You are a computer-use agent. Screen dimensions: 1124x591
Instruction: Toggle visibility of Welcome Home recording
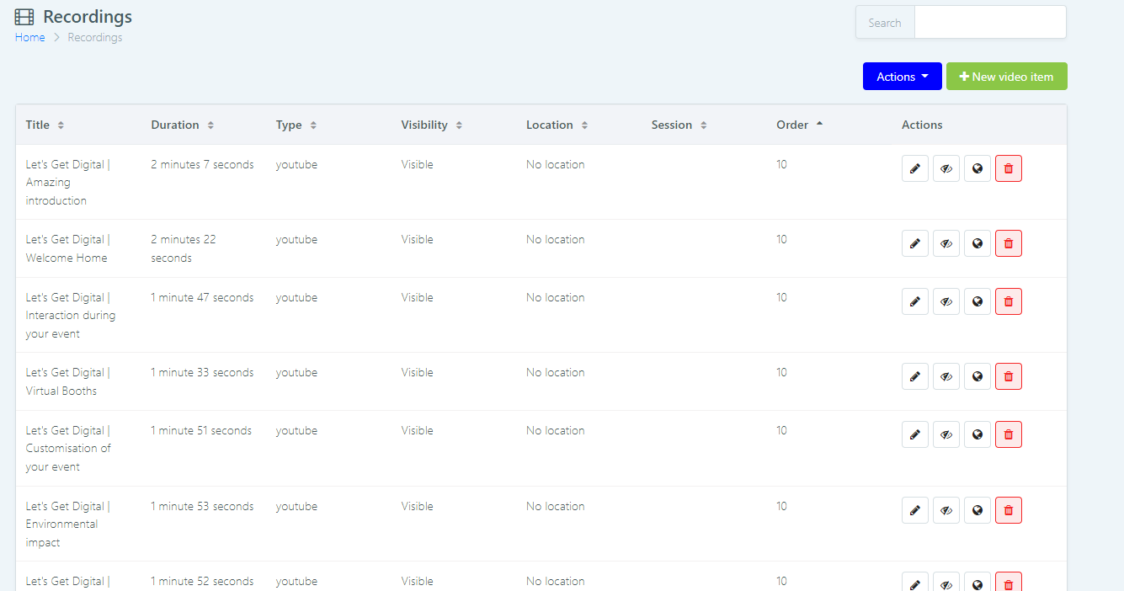click(946, 243)
